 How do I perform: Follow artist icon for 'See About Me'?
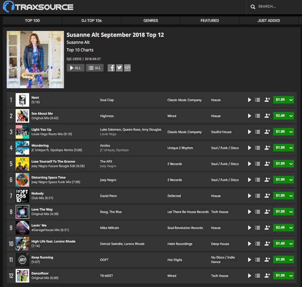click(267, 116)
